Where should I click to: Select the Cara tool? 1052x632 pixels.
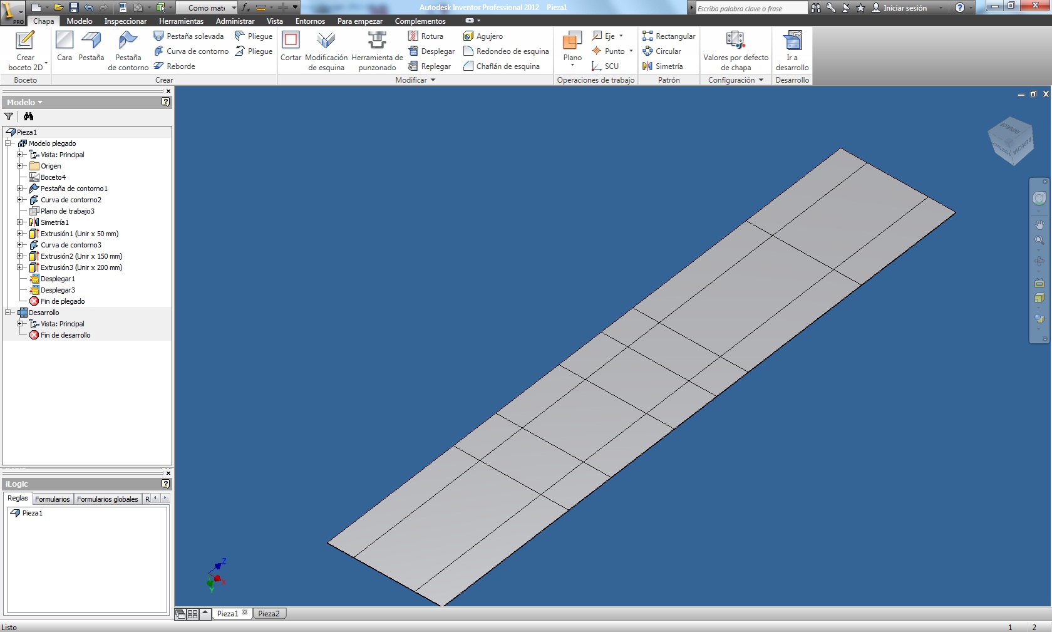point(64,46)
